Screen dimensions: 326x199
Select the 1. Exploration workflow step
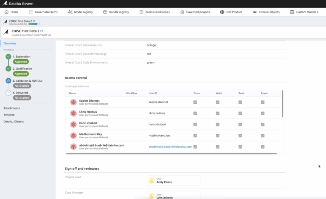tap(21, 57)
